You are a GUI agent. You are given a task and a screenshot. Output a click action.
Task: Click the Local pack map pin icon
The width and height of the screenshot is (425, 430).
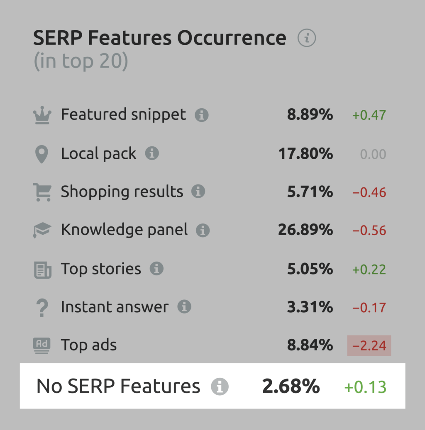click(42, 154)
